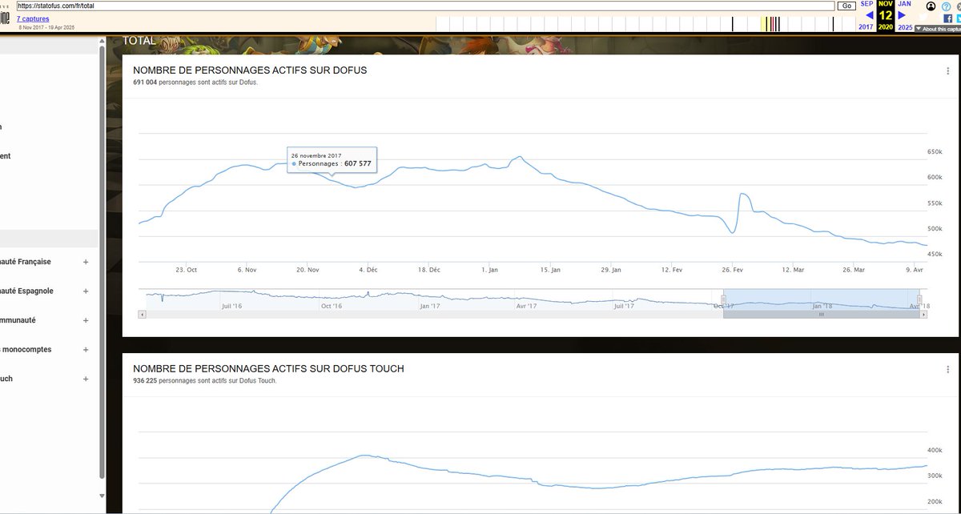The image size is (961, 514).
Task: Open the Communauté Espagnole menu item
Action: coord(26,291)
